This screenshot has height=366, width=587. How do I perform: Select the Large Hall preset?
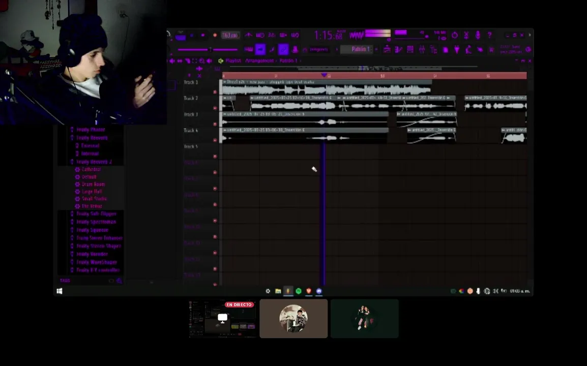tap(92, 191)
